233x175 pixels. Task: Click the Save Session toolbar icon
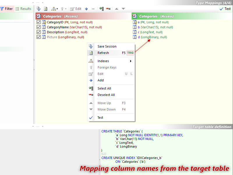pos(39,9)
